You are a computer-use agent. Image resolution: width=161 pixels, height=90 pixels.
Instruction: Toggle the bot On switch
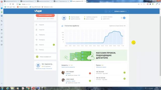124,18
